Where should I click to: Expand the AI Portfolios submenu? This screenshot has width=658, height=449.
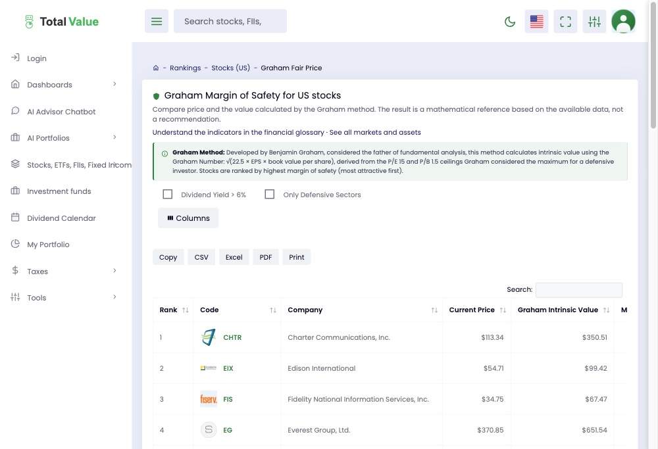[x=64, y=138]
